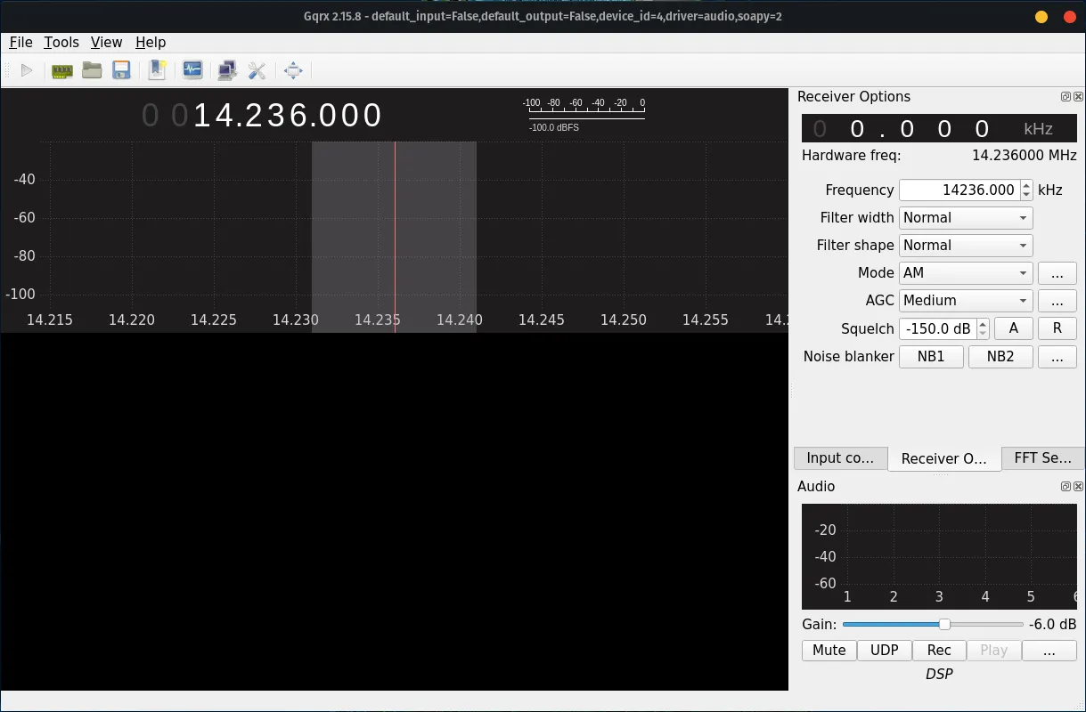Switch to the Input controls tab
Image resolution: width=1086 pixels, height=712 pixels.
840,458
